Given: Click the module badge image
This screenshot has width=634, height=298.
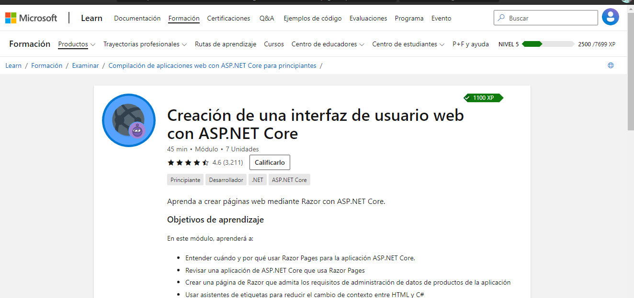Looking at the screenshot, I should tap(129, 120).
